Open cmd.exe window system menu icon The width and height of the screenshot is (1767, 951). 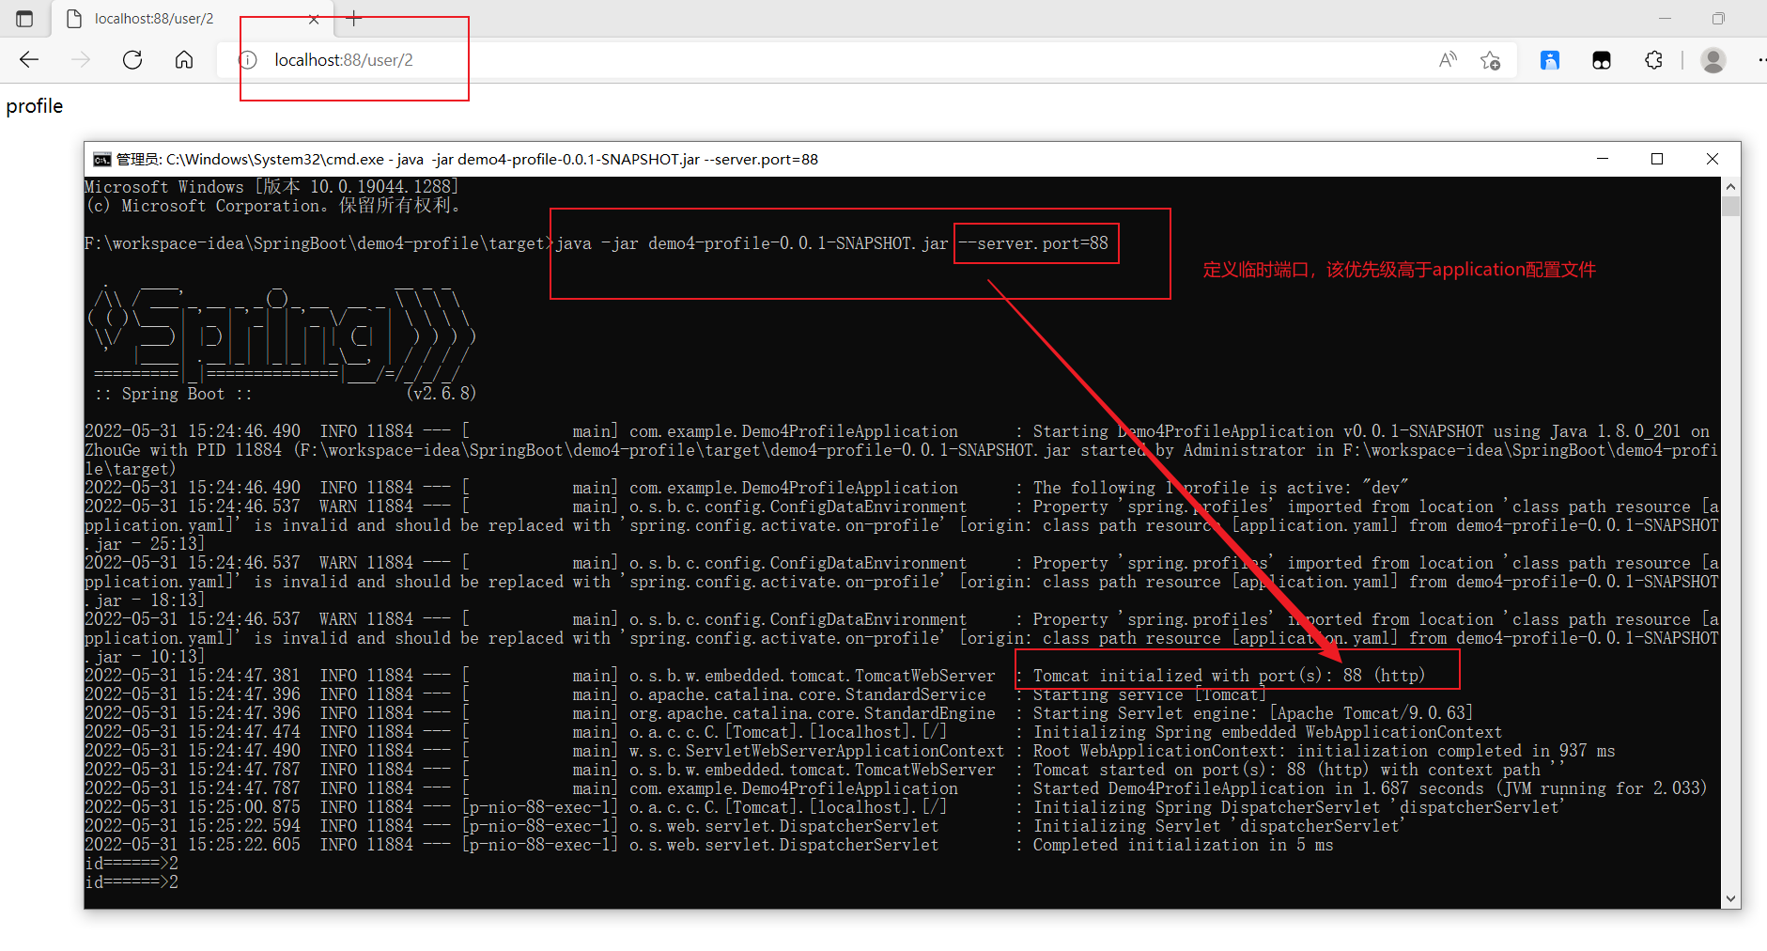[101, 160]
